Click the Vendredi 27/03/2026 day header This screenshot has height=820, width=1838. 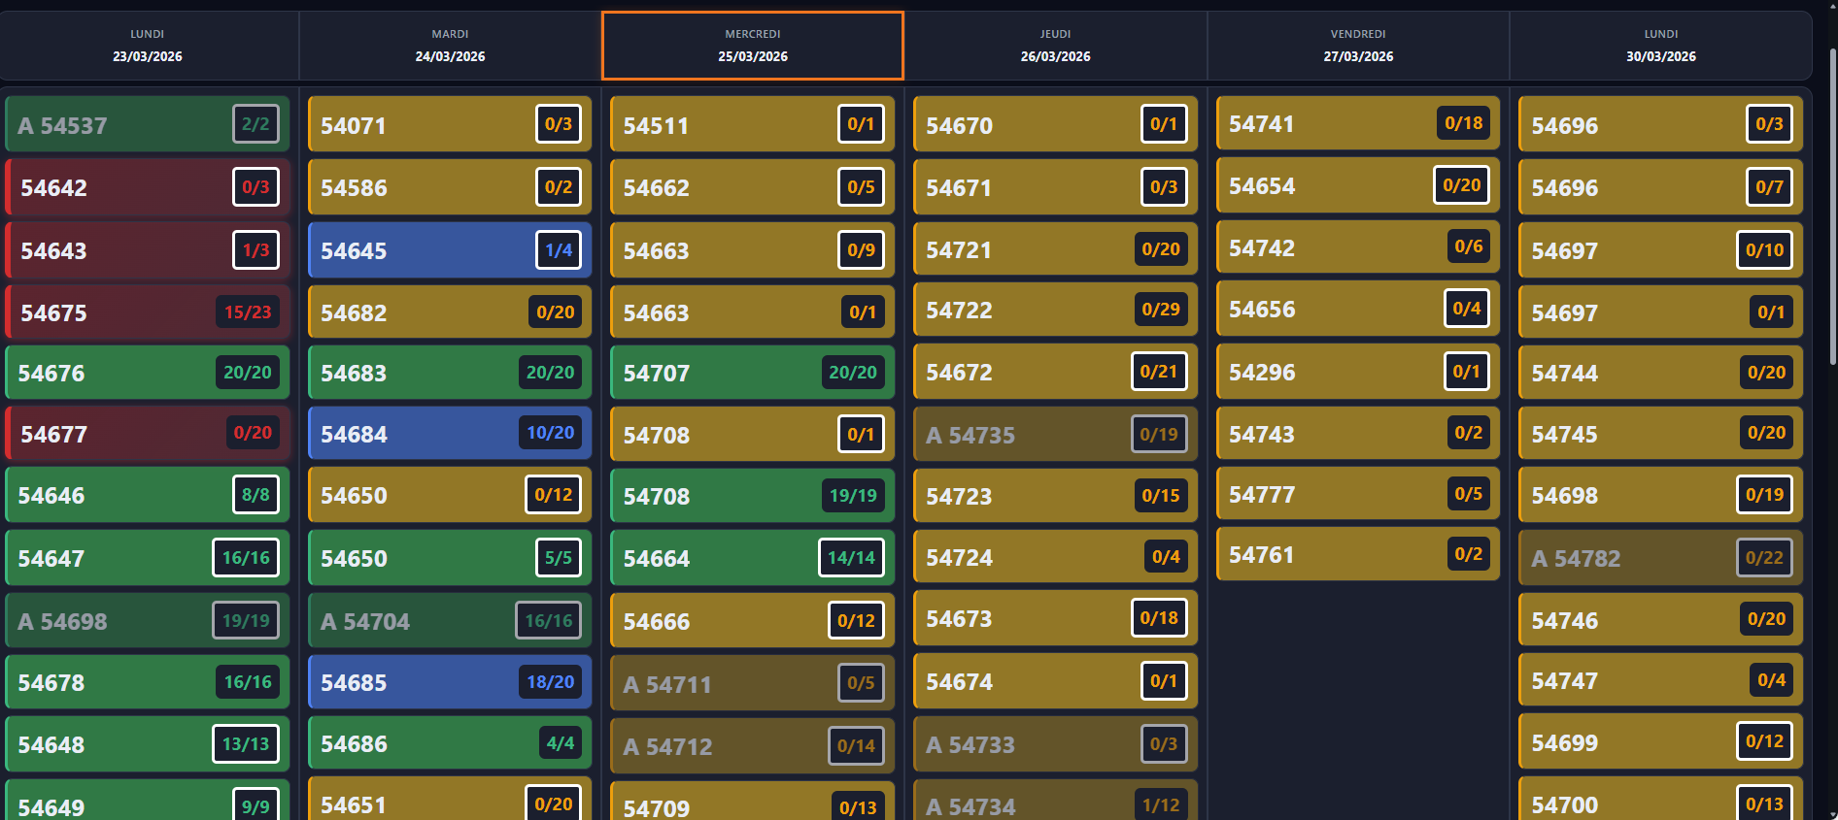[x=1358, y=46]
